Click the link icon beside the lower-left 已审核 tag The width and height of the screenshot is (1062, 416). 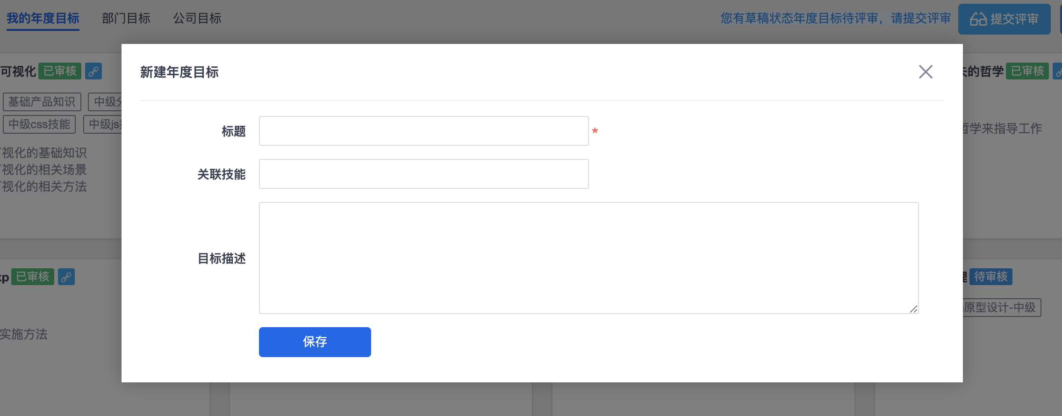coord(66,277)
